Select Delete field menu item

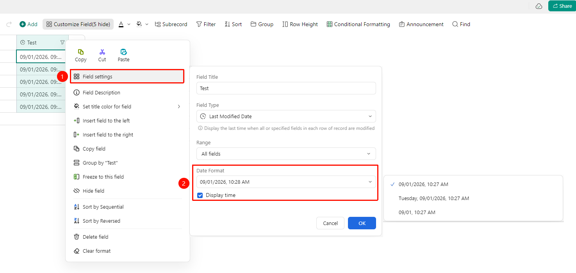coord(128,237)
